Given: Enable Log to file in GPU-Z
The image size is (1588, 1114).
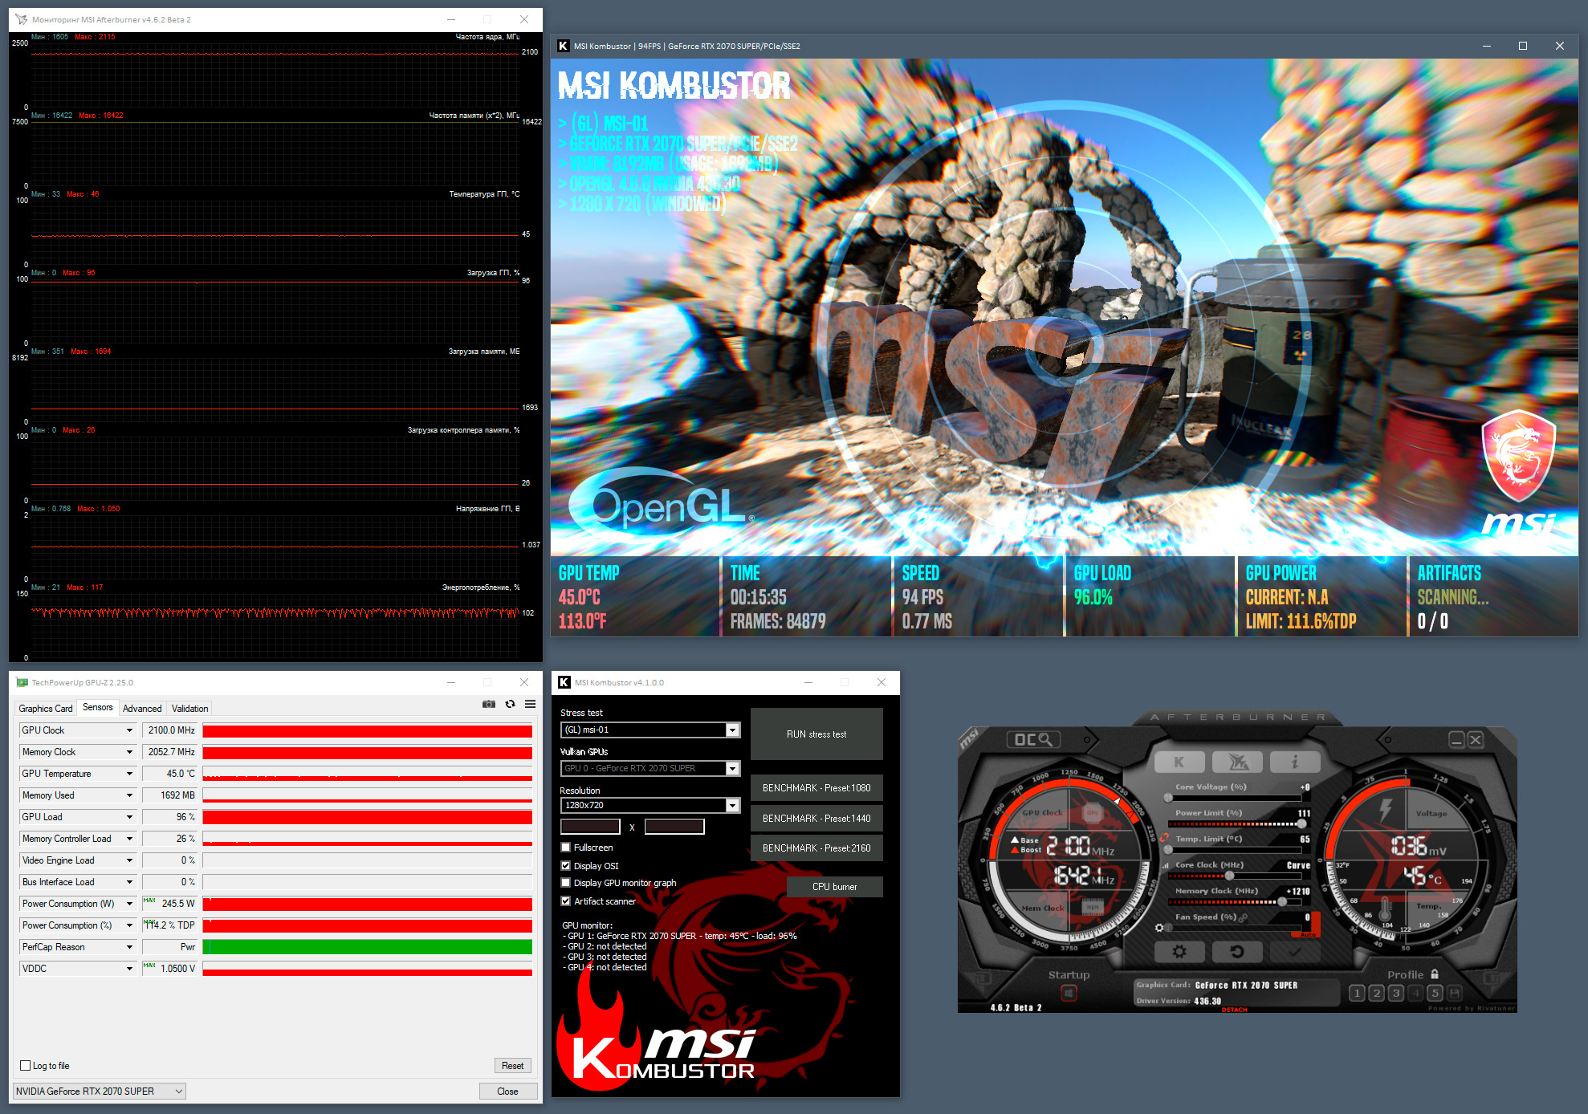Looking at the screenshot, I should coord(26,1066).
